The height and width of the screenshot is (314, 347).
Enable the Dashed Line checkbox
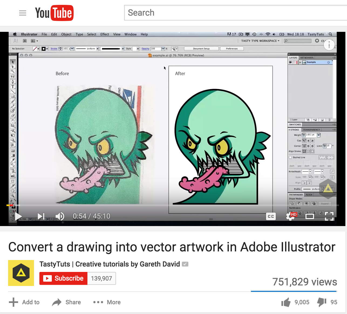coord(290,157)
